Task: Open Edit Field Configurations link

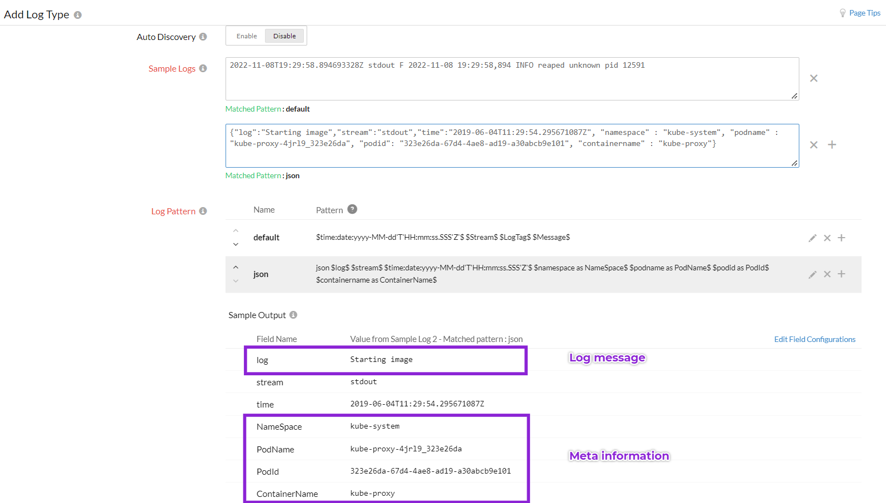Action: [814, 339]
